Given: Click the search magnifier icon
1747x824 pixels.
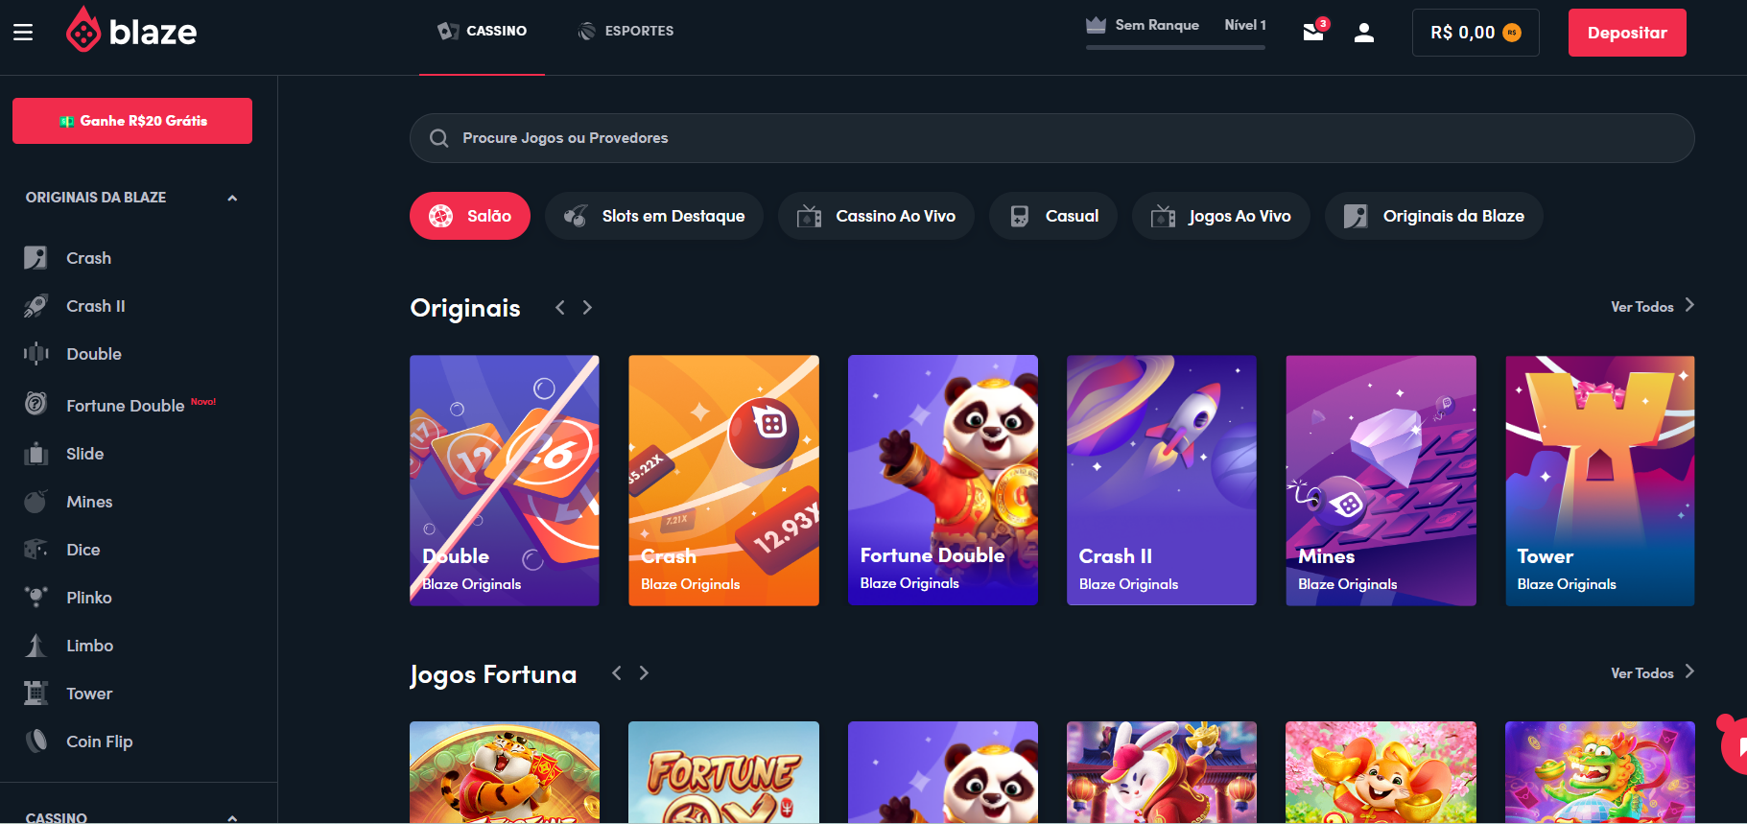Looking at the screenshot, I should [438, 138].
